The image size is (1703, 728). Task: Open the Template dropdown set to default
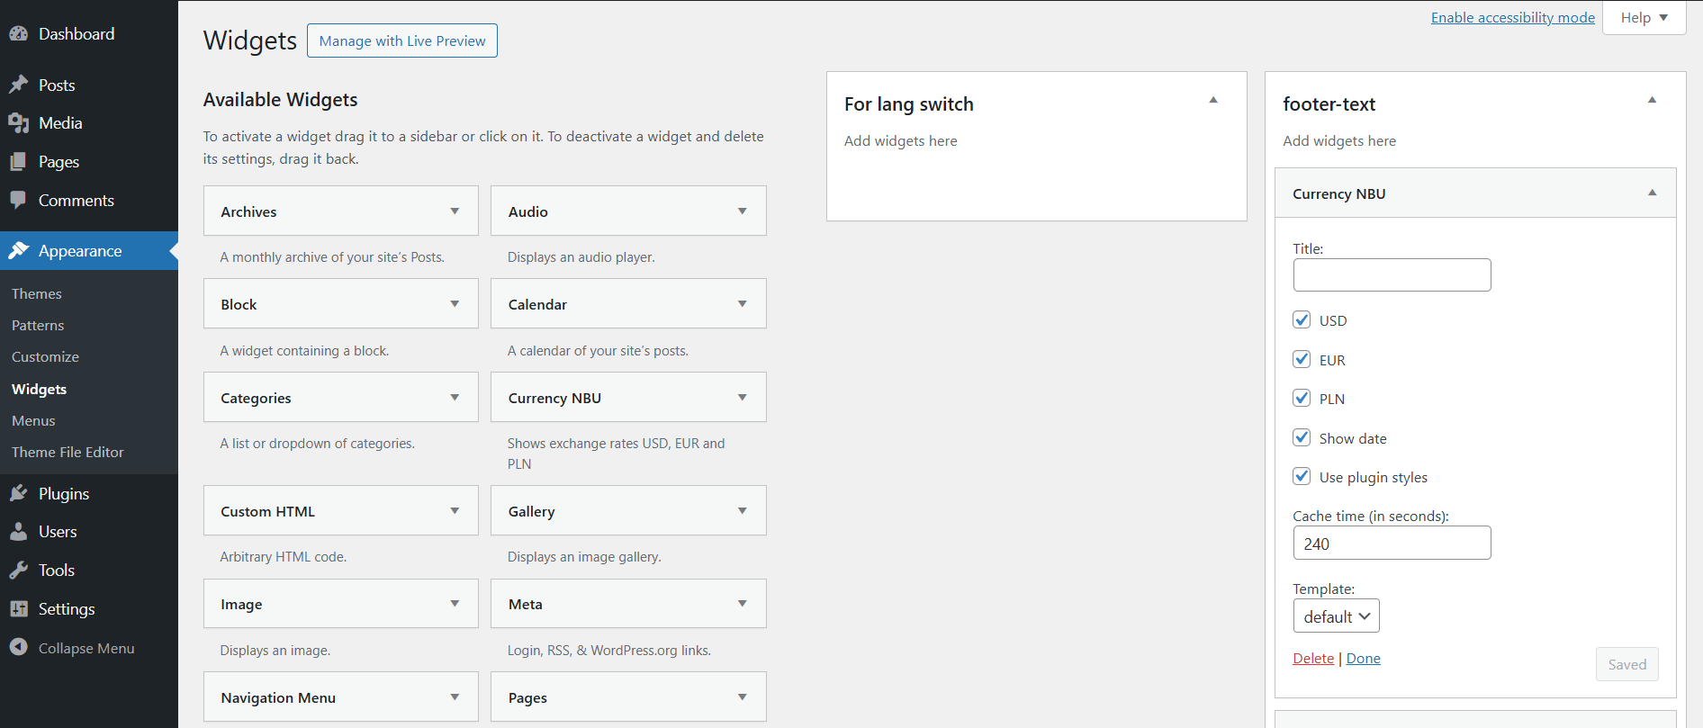click(1336, 616)
